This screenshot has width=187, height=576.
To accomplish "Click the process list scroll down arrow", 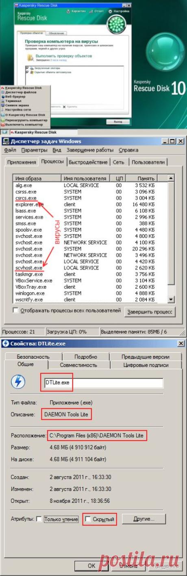I will [x=171, y=300].
